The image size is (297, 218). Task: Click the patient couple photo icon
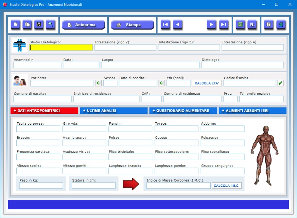(x=20, y=80)
